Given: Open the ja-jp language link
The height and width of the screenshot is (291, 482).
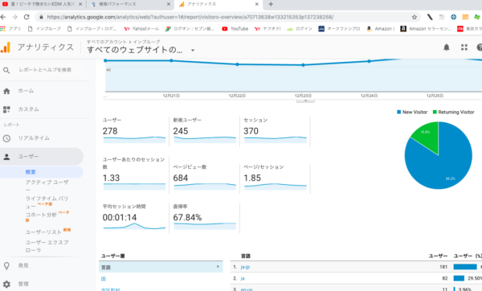Looking at the screenshot, I should click(x=245, y=267).
